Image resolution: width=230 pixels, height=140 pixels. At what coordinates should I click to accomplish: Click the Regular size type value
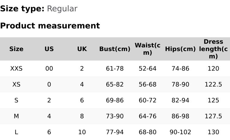coord(62,9)
